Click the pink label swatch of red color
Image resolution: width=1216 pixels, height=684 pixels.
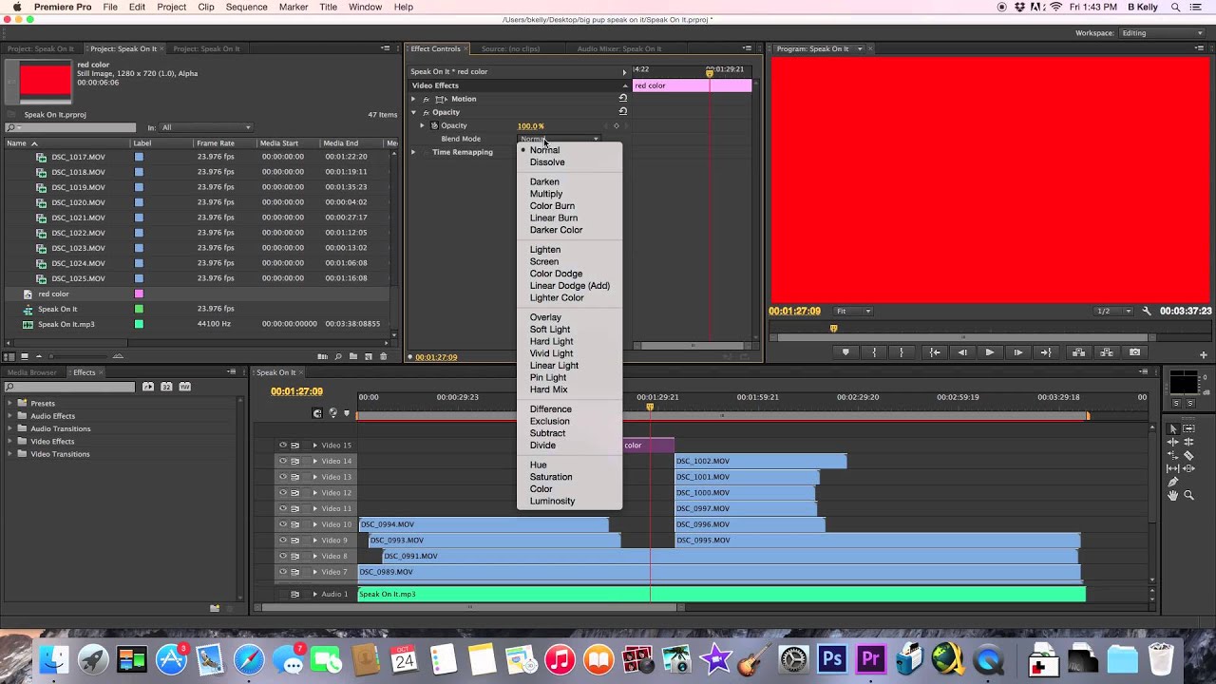coord(139,294)
